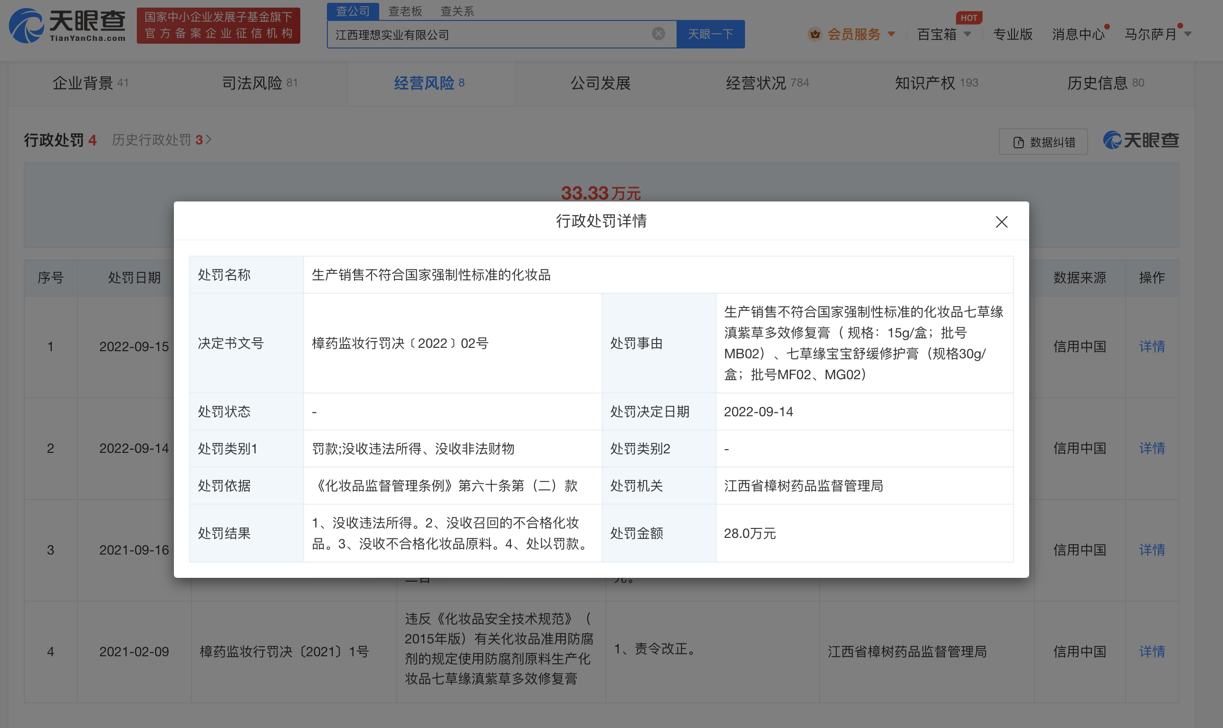Click the 天眼一下 search button
The width and height of the screenshot is (1223, 728).
click(x=710, y=34)
